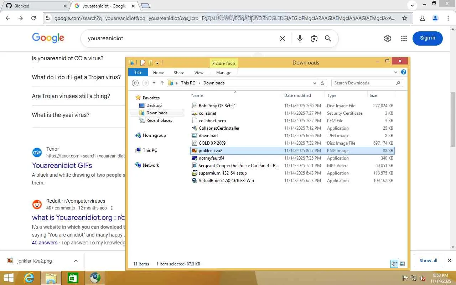
Task: Switch to the View ribbon tab
Action: (x=199, y=73)
